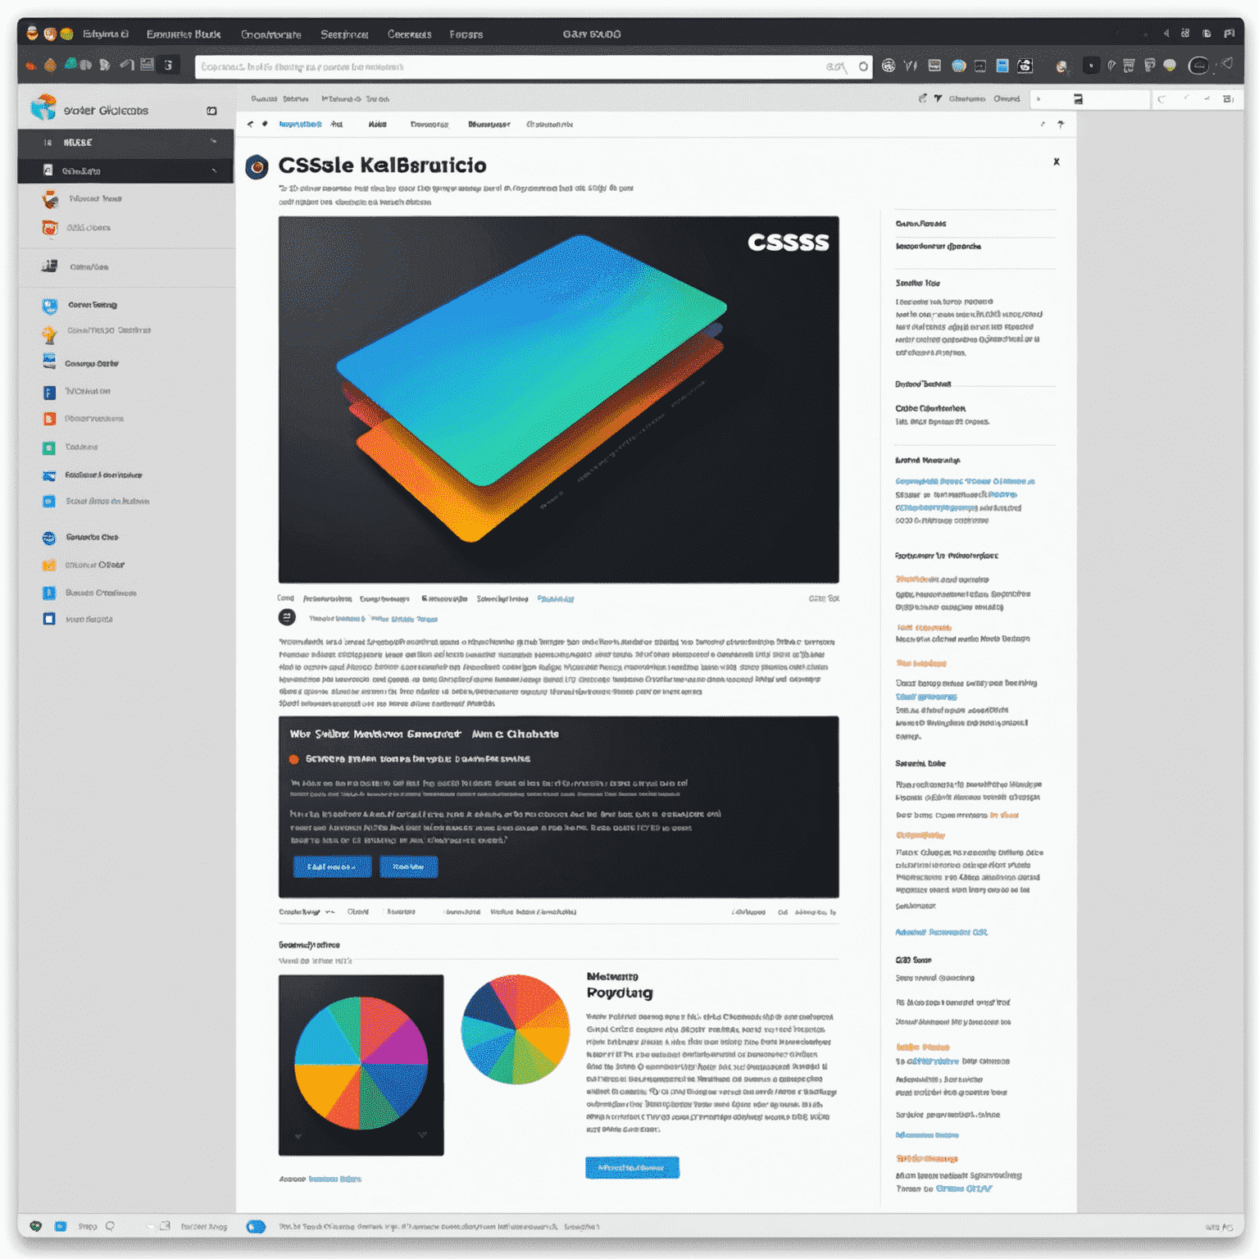Click the round pie chart on white background
The image size is (1259, 1259).
(x=516, y=1029)
